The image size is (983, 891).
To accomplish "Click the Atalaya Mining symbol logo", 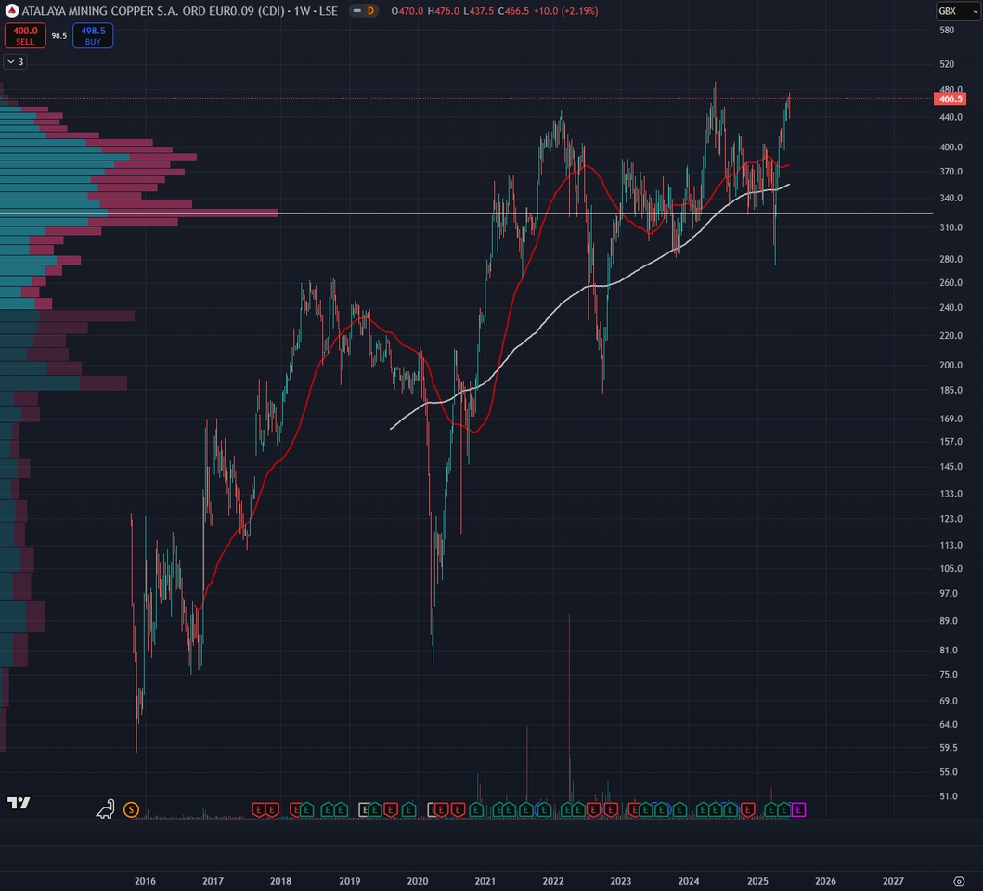I will pos(11,10).
